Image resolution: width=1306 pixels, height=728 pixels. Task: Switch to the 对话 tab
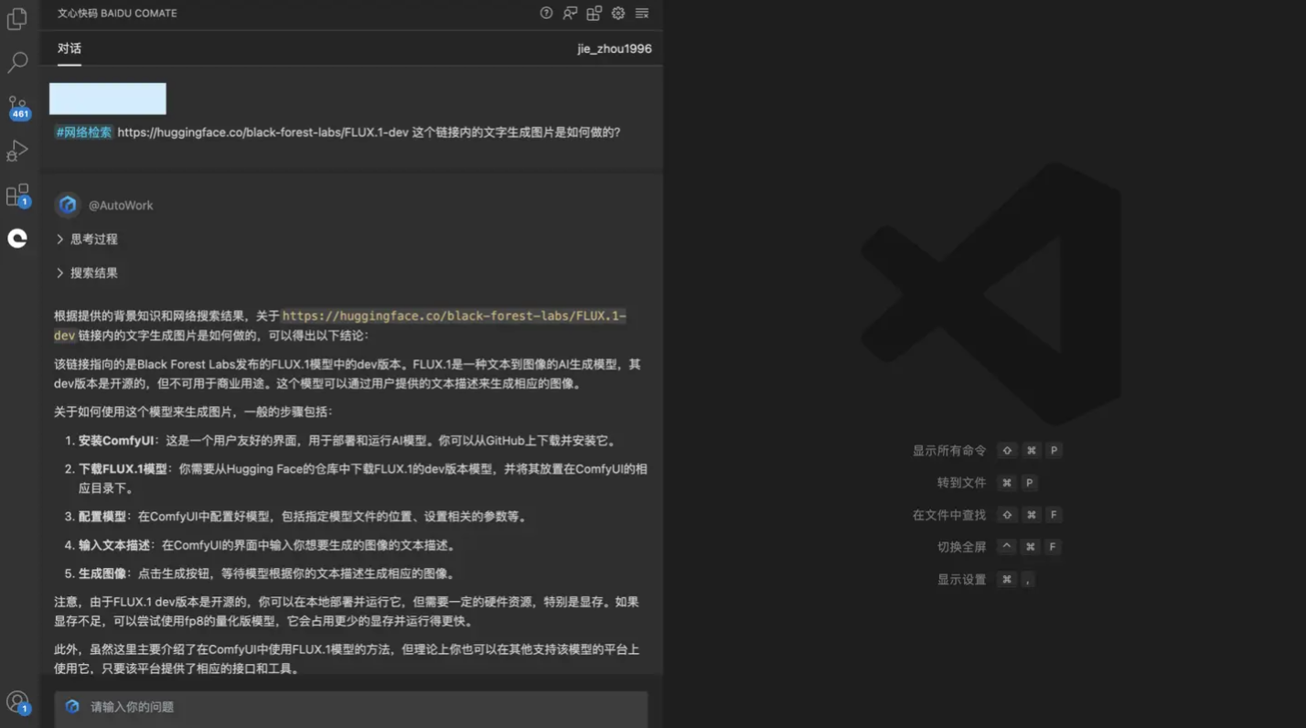pos(69,48)
